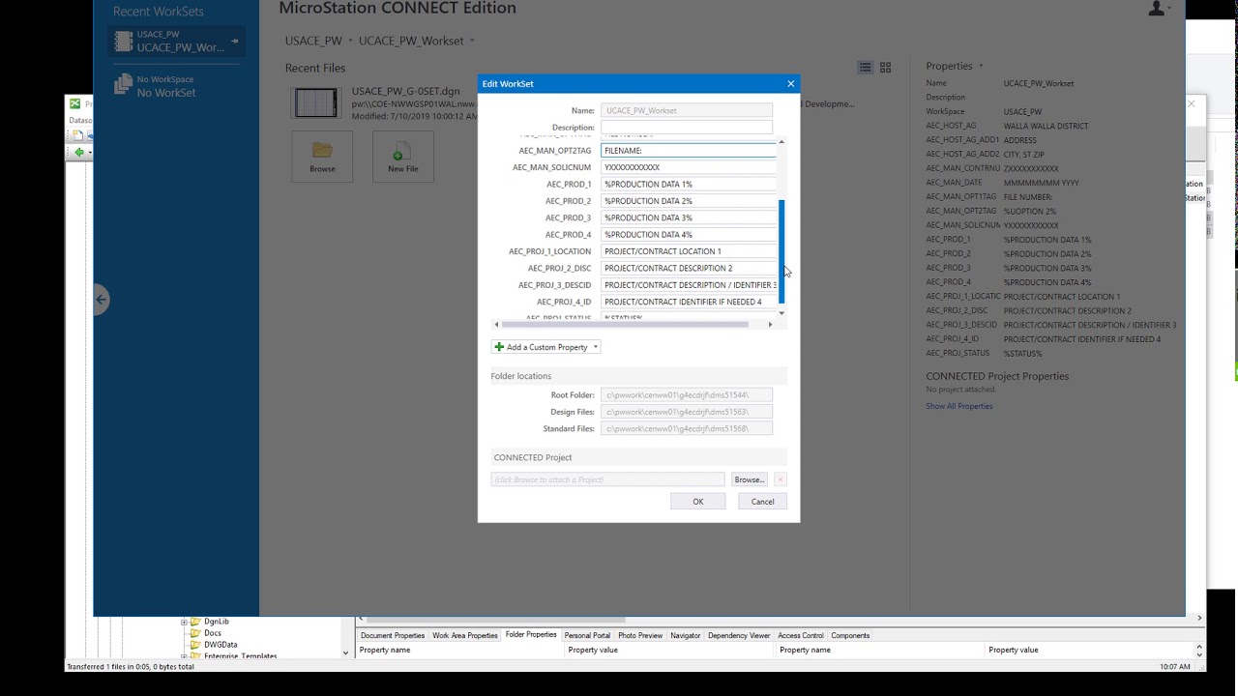
Task: Expand the DgnLib tree node
Action: click(184, 622)
